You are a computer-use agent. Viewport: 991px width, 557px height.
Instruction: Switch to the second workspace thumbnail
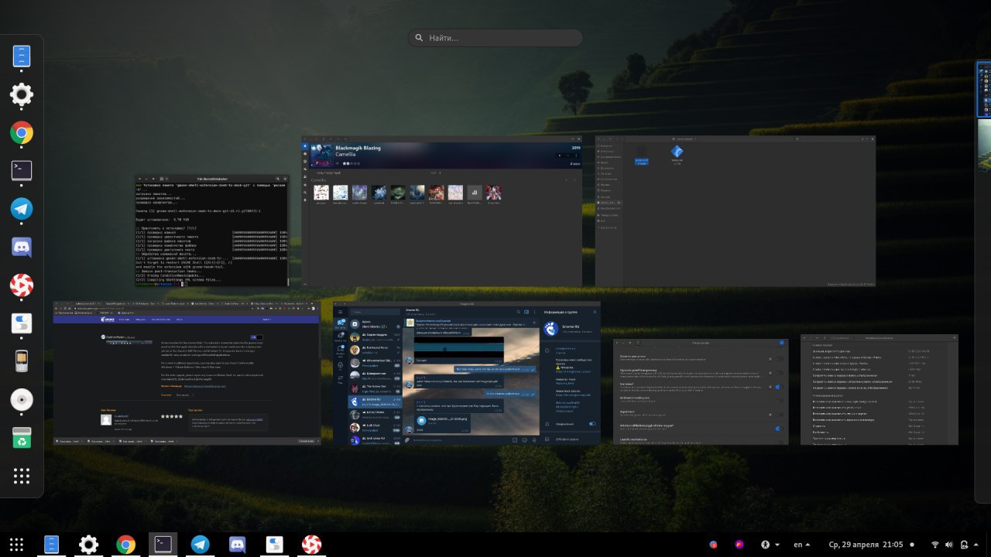[985, 145]
